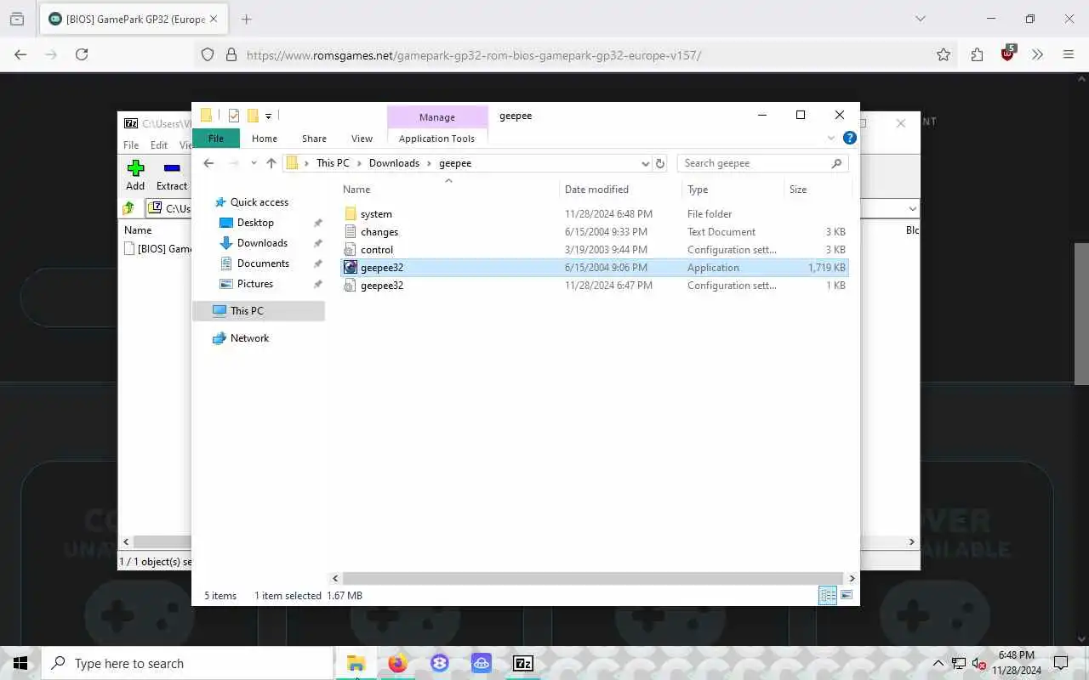Select Network in navigation pane
This screenshot has height=680, width=1089.
(x=249, y=338)
